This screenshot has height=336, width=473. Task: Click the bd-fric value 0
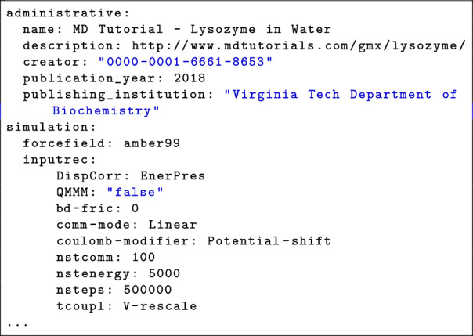(135, 208)
